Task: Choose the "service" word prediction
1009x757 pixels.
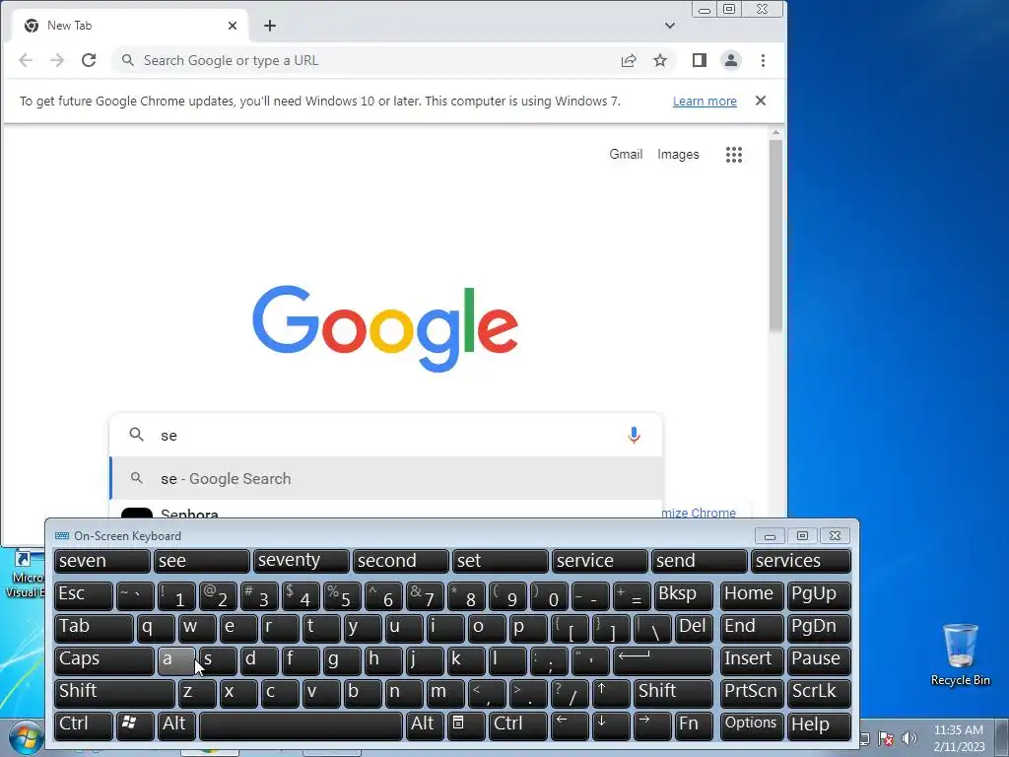Action: (x=600, y=561)
